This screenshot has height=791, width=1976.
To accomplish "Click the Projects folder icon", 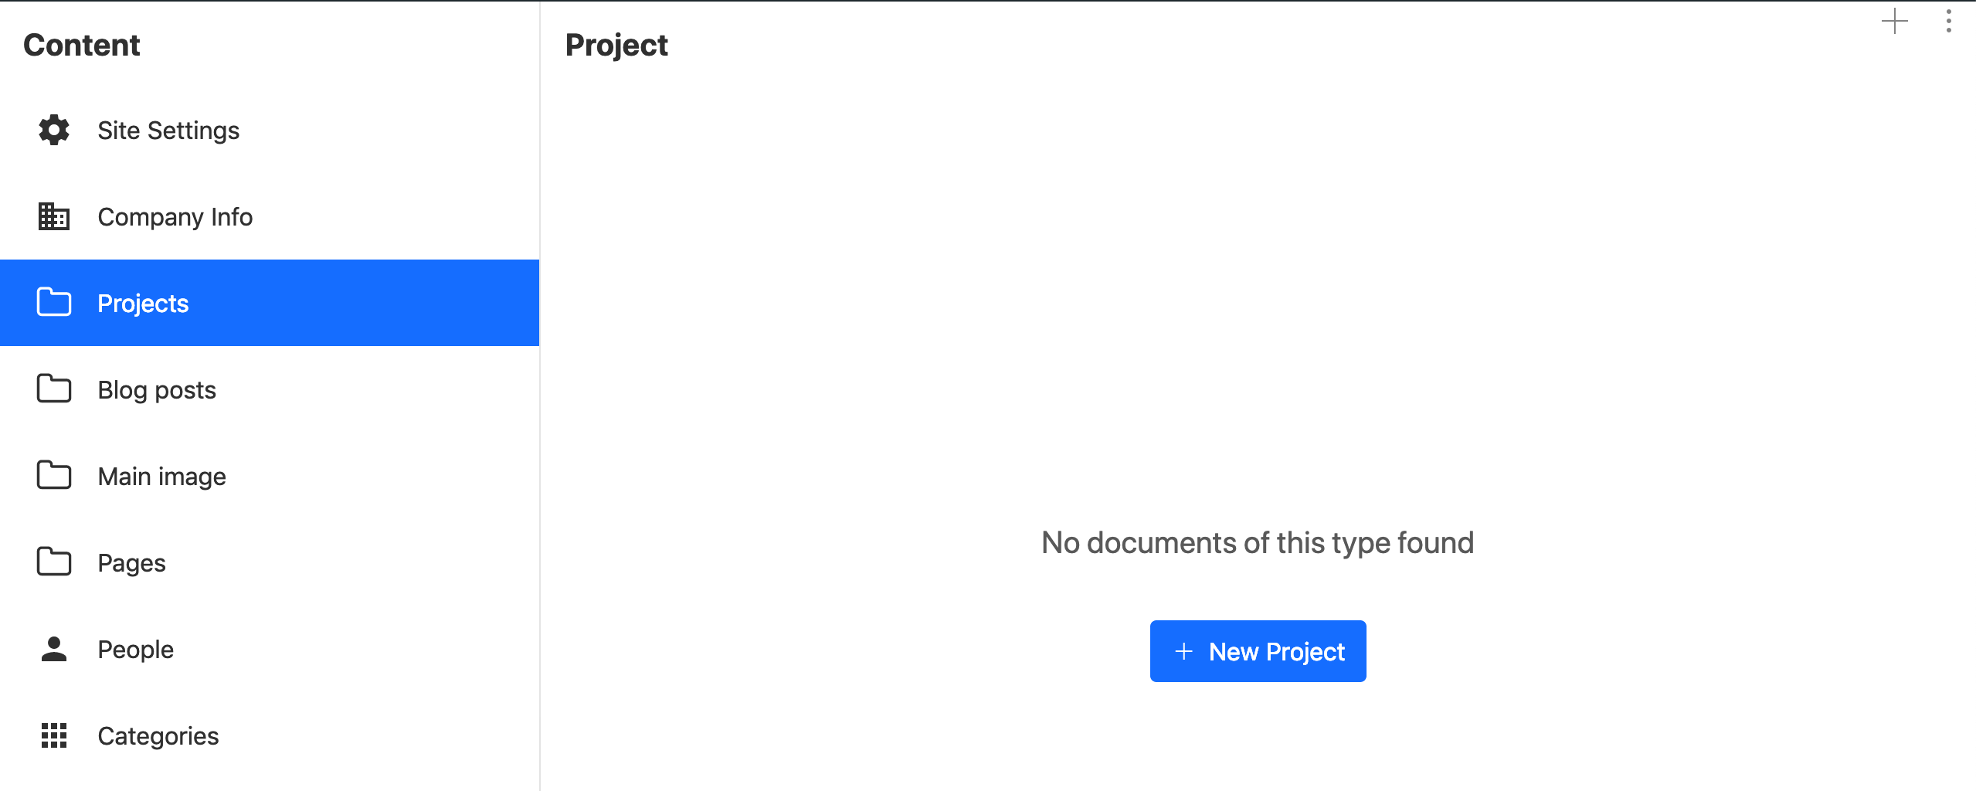I will coord(53,302).
